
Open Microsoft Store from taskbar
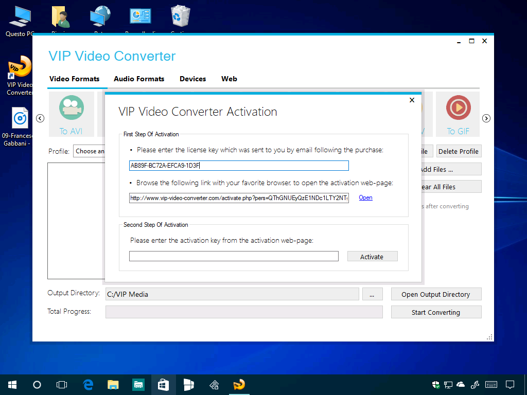coord(163,385)
